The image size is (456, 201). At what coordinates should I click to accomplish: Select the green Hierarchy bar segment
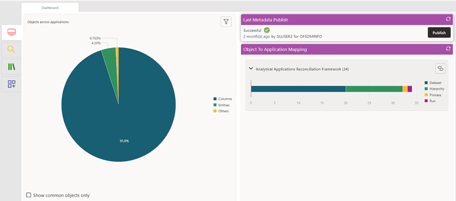(x=374, y=89)
